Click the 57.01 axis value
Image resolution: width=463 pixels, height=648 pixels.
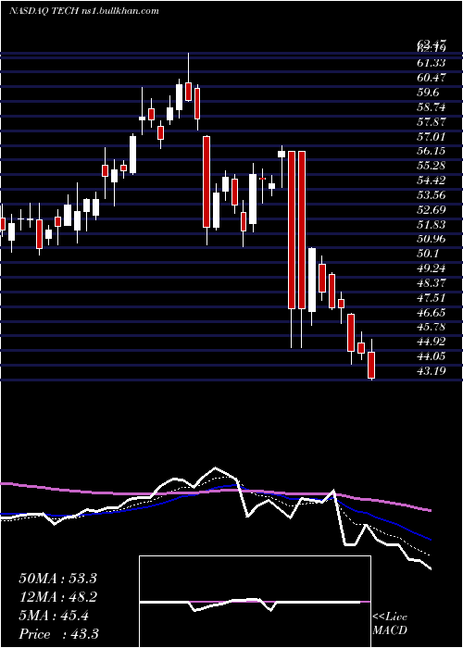click(432, 136)
